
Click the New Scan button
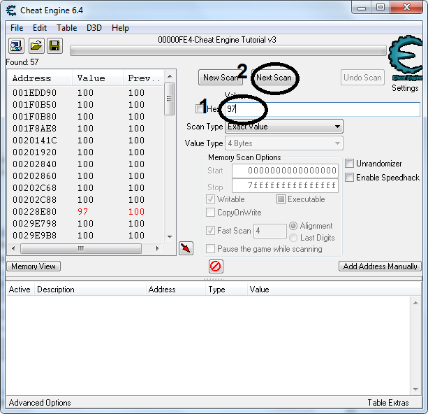tap(220, 78)
